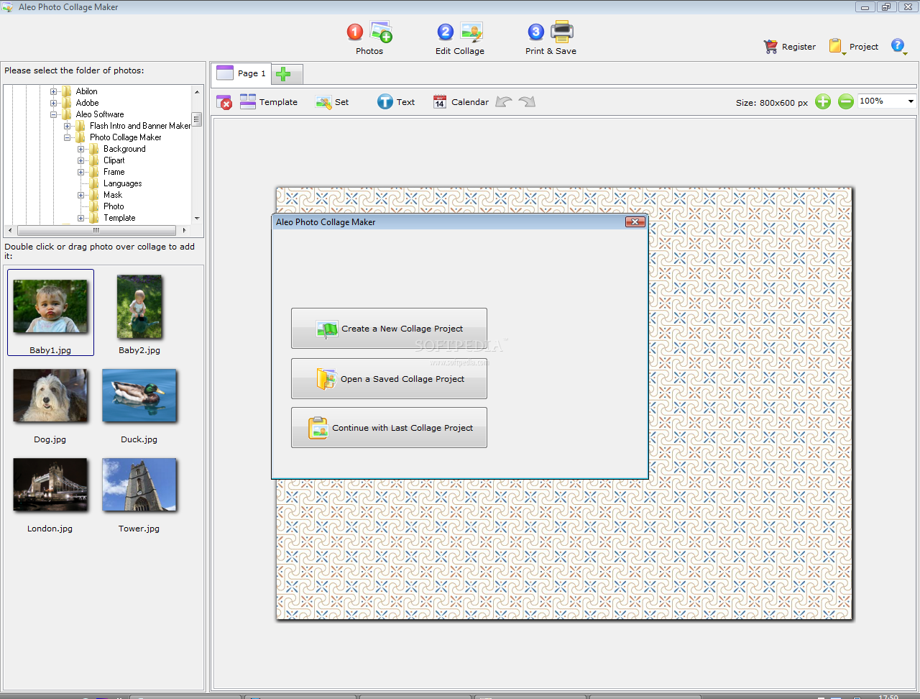920x699 pixels.
Task: Click folder tree horizontal scroll right arrow
Action: pos(185,230)
